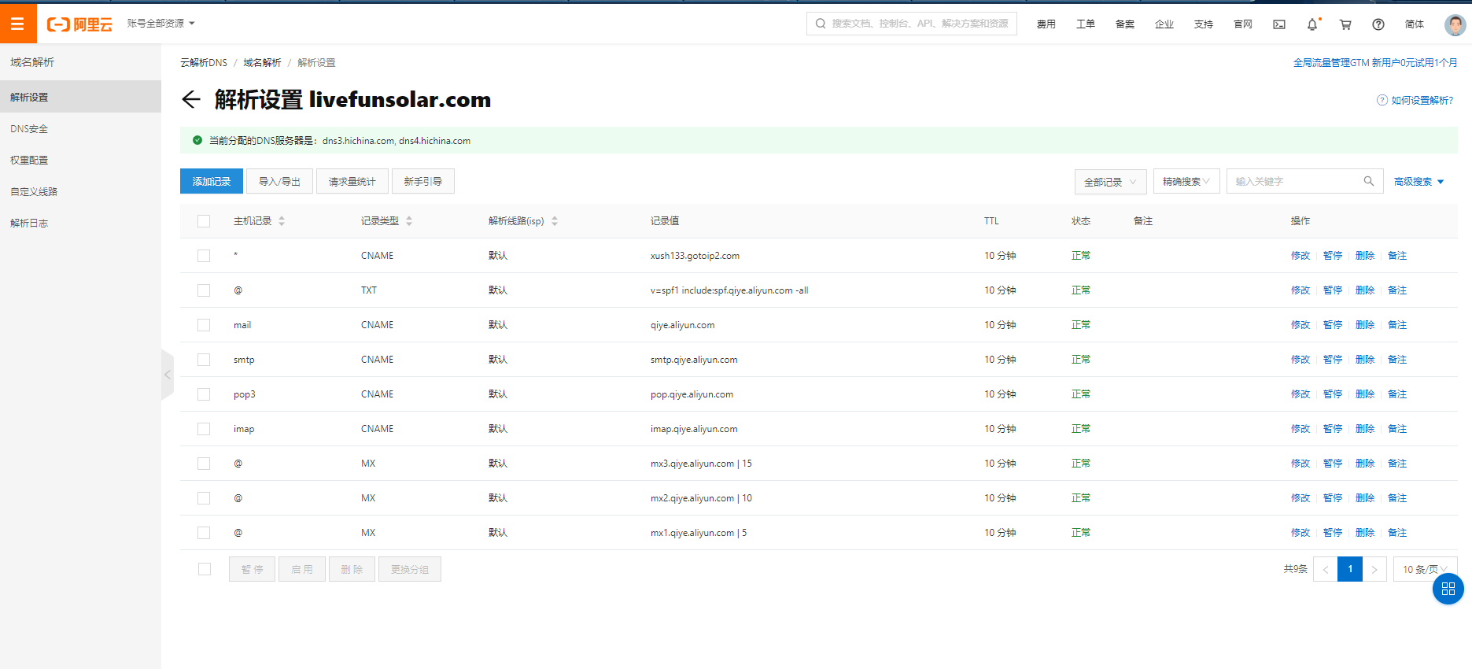Open DNS安全 in the sidebar
This screenshot has width=1472, height=669.
29,129
